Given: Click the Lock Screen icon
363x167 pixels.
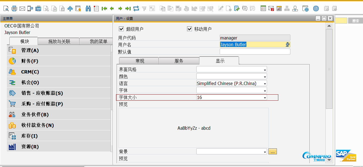Looking at the screenshot, I should [x=78, y=9].
